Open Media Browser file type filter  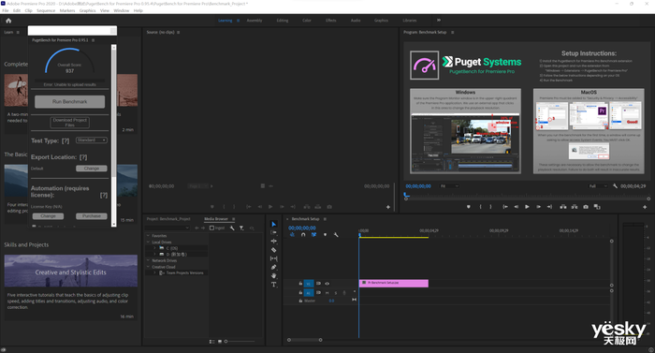tap(241, 228)
